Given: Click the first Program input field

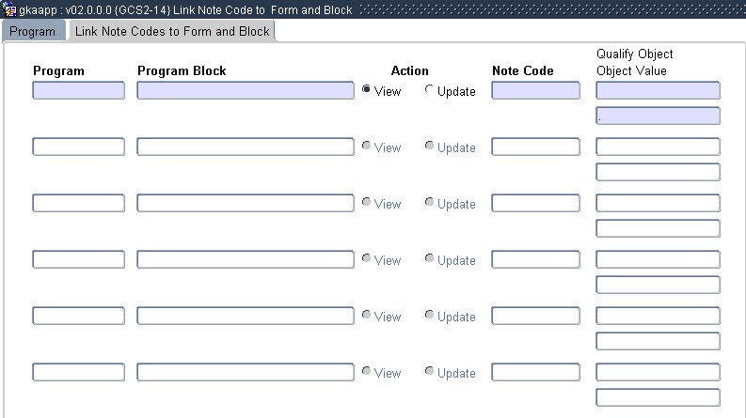Looking at the screenshot, I should click(78, 91).
